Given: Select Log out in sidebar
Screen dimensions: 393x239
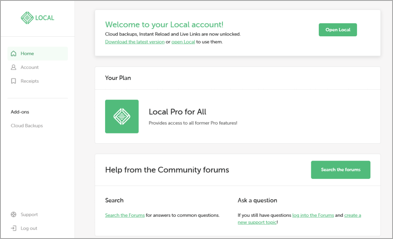Looking at the screenshot, I should (x=24, y=228).
